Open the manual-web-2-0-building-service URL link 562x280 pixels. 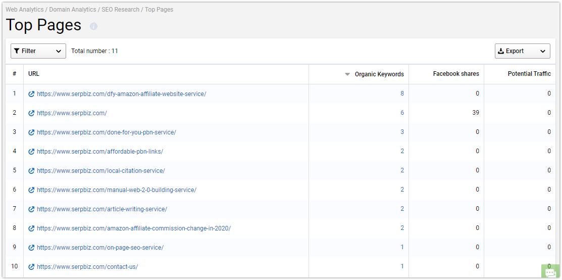(117, 190)
